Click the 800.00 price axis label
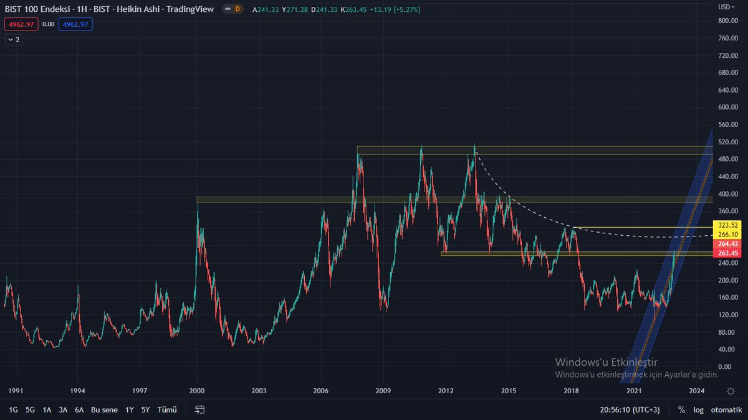The height and width of the screenshot is (420, 748). click(x=729, y=20)
